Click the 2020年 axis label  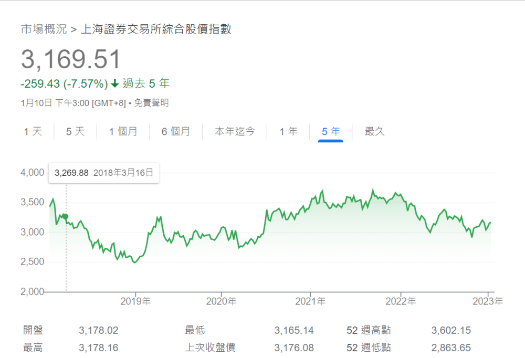pyautogui.click(x=221, y=301)
